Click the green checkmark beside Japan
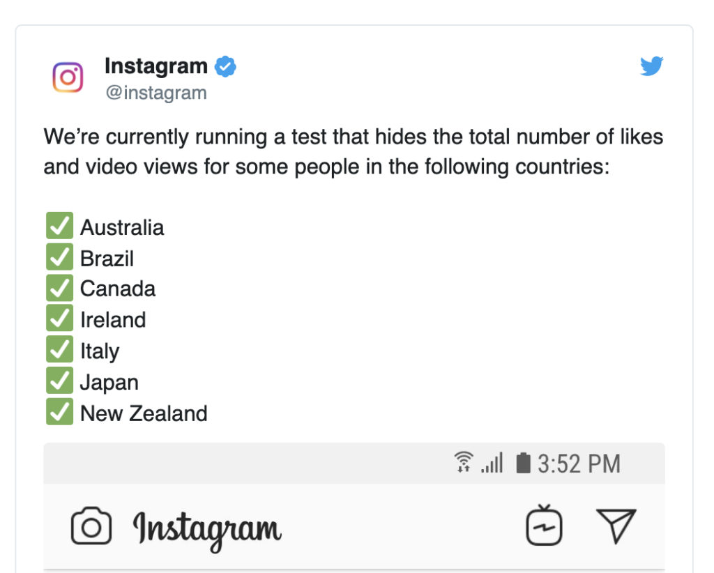The width and height of the screenshot is (714, 573). click(x=60, y=381)
